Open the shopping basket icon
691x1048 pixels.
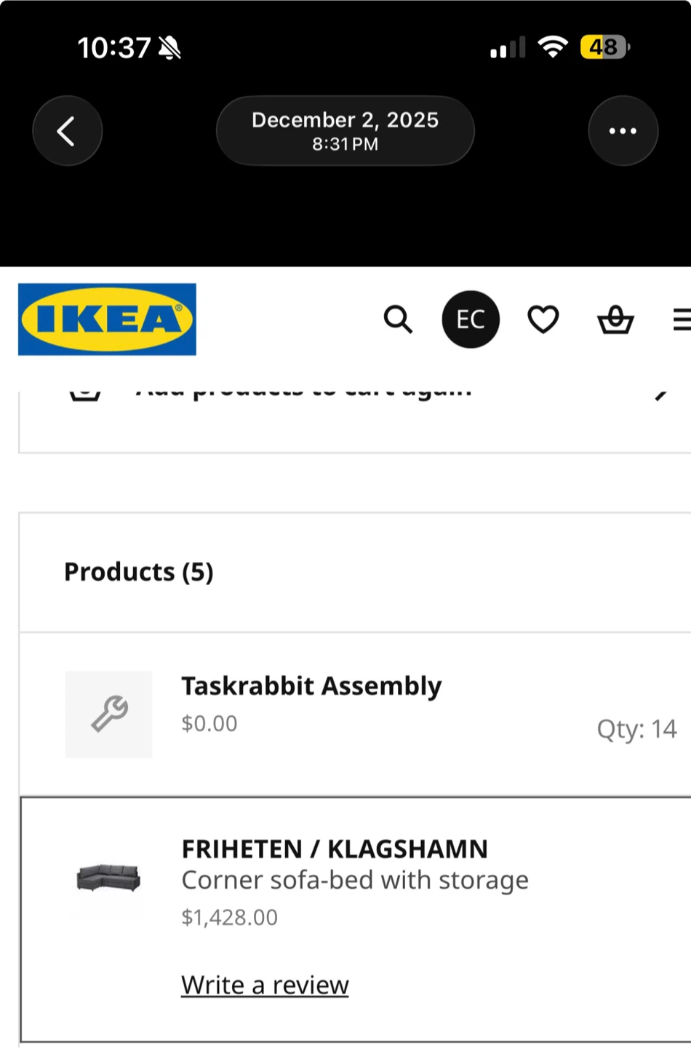click(x=615, y=319)
